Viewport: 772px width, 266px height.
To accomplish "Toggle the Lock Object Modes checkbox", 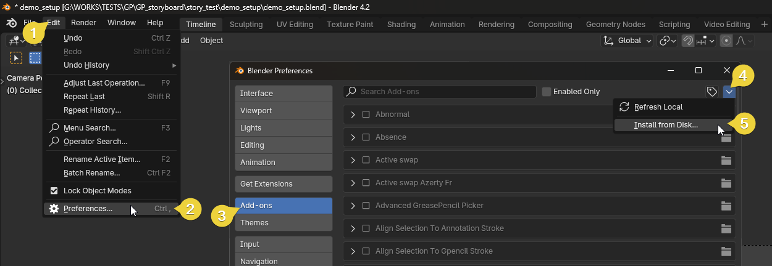I will pos(54,191).
